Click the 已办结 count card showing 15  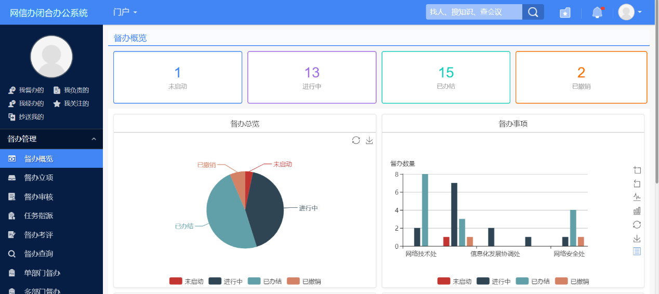point(446,77)
